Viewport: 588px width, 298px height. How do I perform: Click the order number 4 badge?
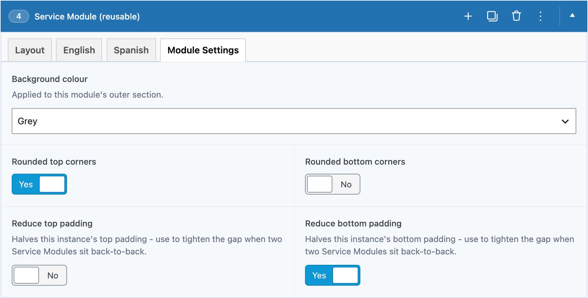point(19,16)
